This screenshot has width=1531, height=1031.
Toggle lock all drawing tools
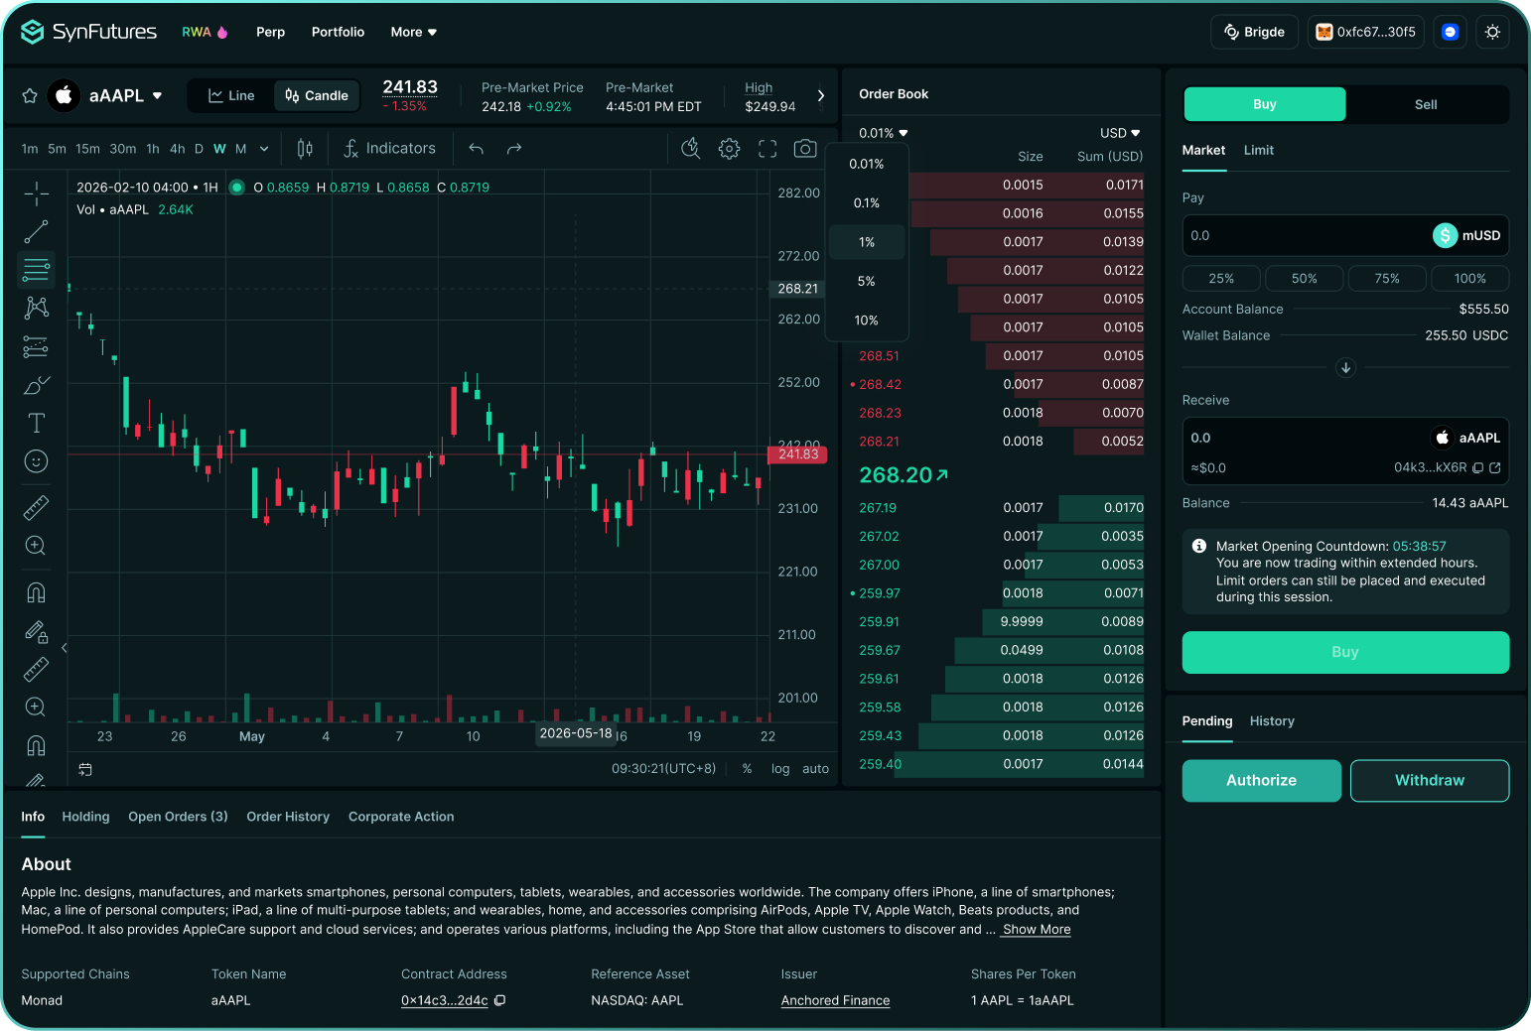coord(36,631)
